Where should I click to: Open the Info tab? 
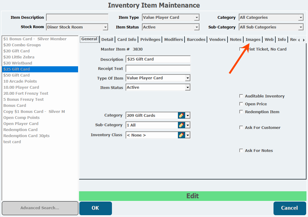[x=282, y=40]
